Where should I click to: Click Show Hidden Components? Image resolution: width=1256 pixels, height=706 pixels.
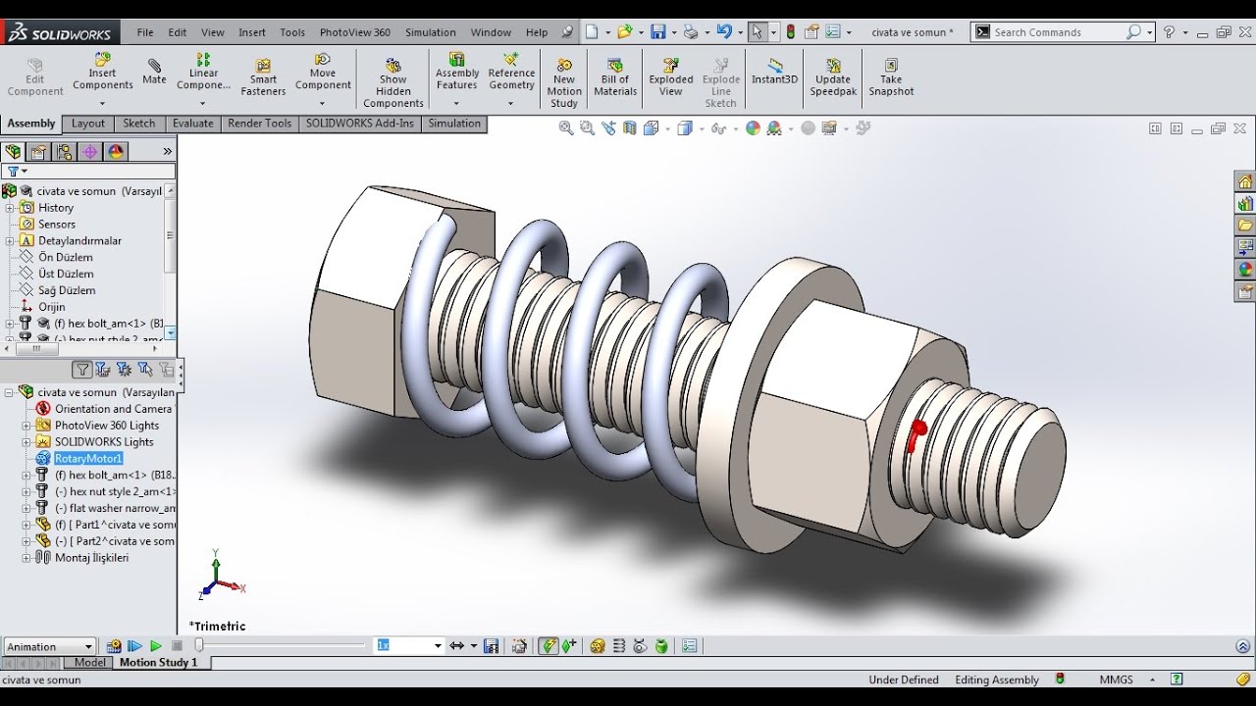[393, 80]
